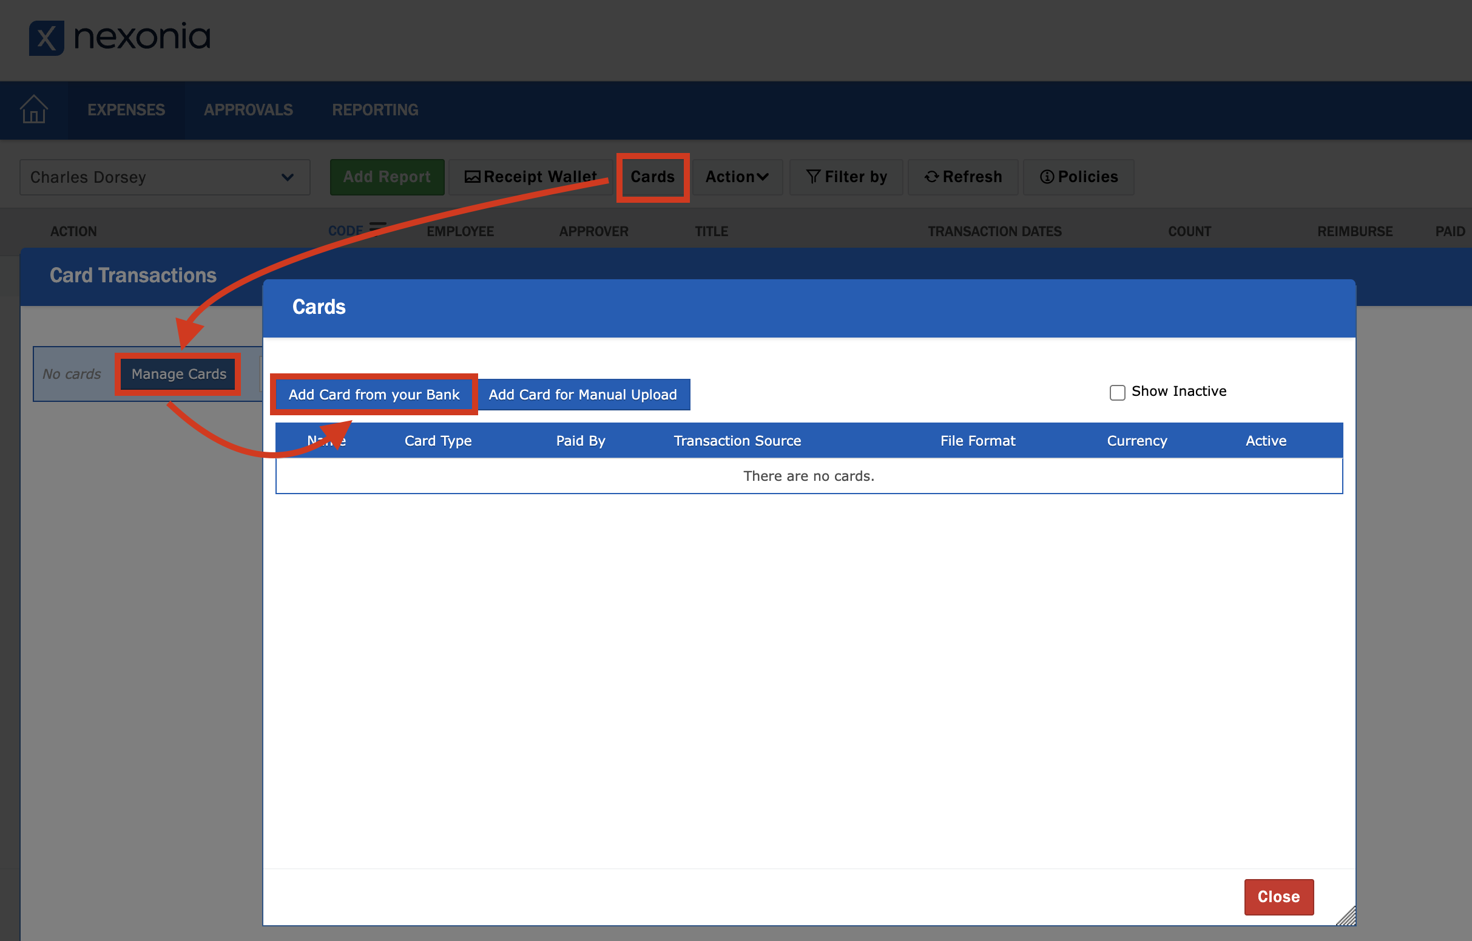1472x941 pixels.
Task: Click the Manage Cards button
Action: 178,374
